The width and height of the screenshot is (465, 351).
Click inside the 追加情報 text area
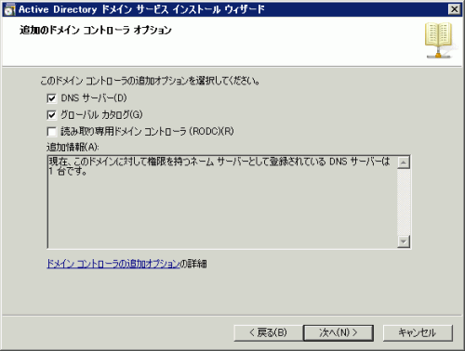coord(222,201)
